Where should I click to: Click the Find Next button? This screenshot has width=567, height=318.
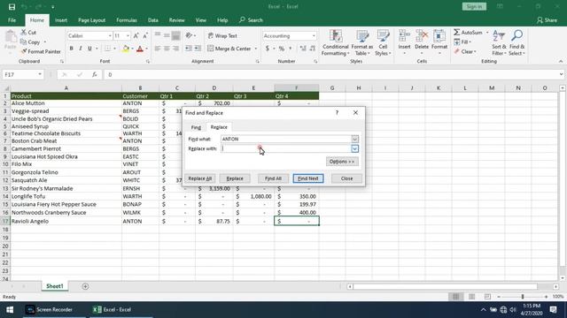pos(308,178)
